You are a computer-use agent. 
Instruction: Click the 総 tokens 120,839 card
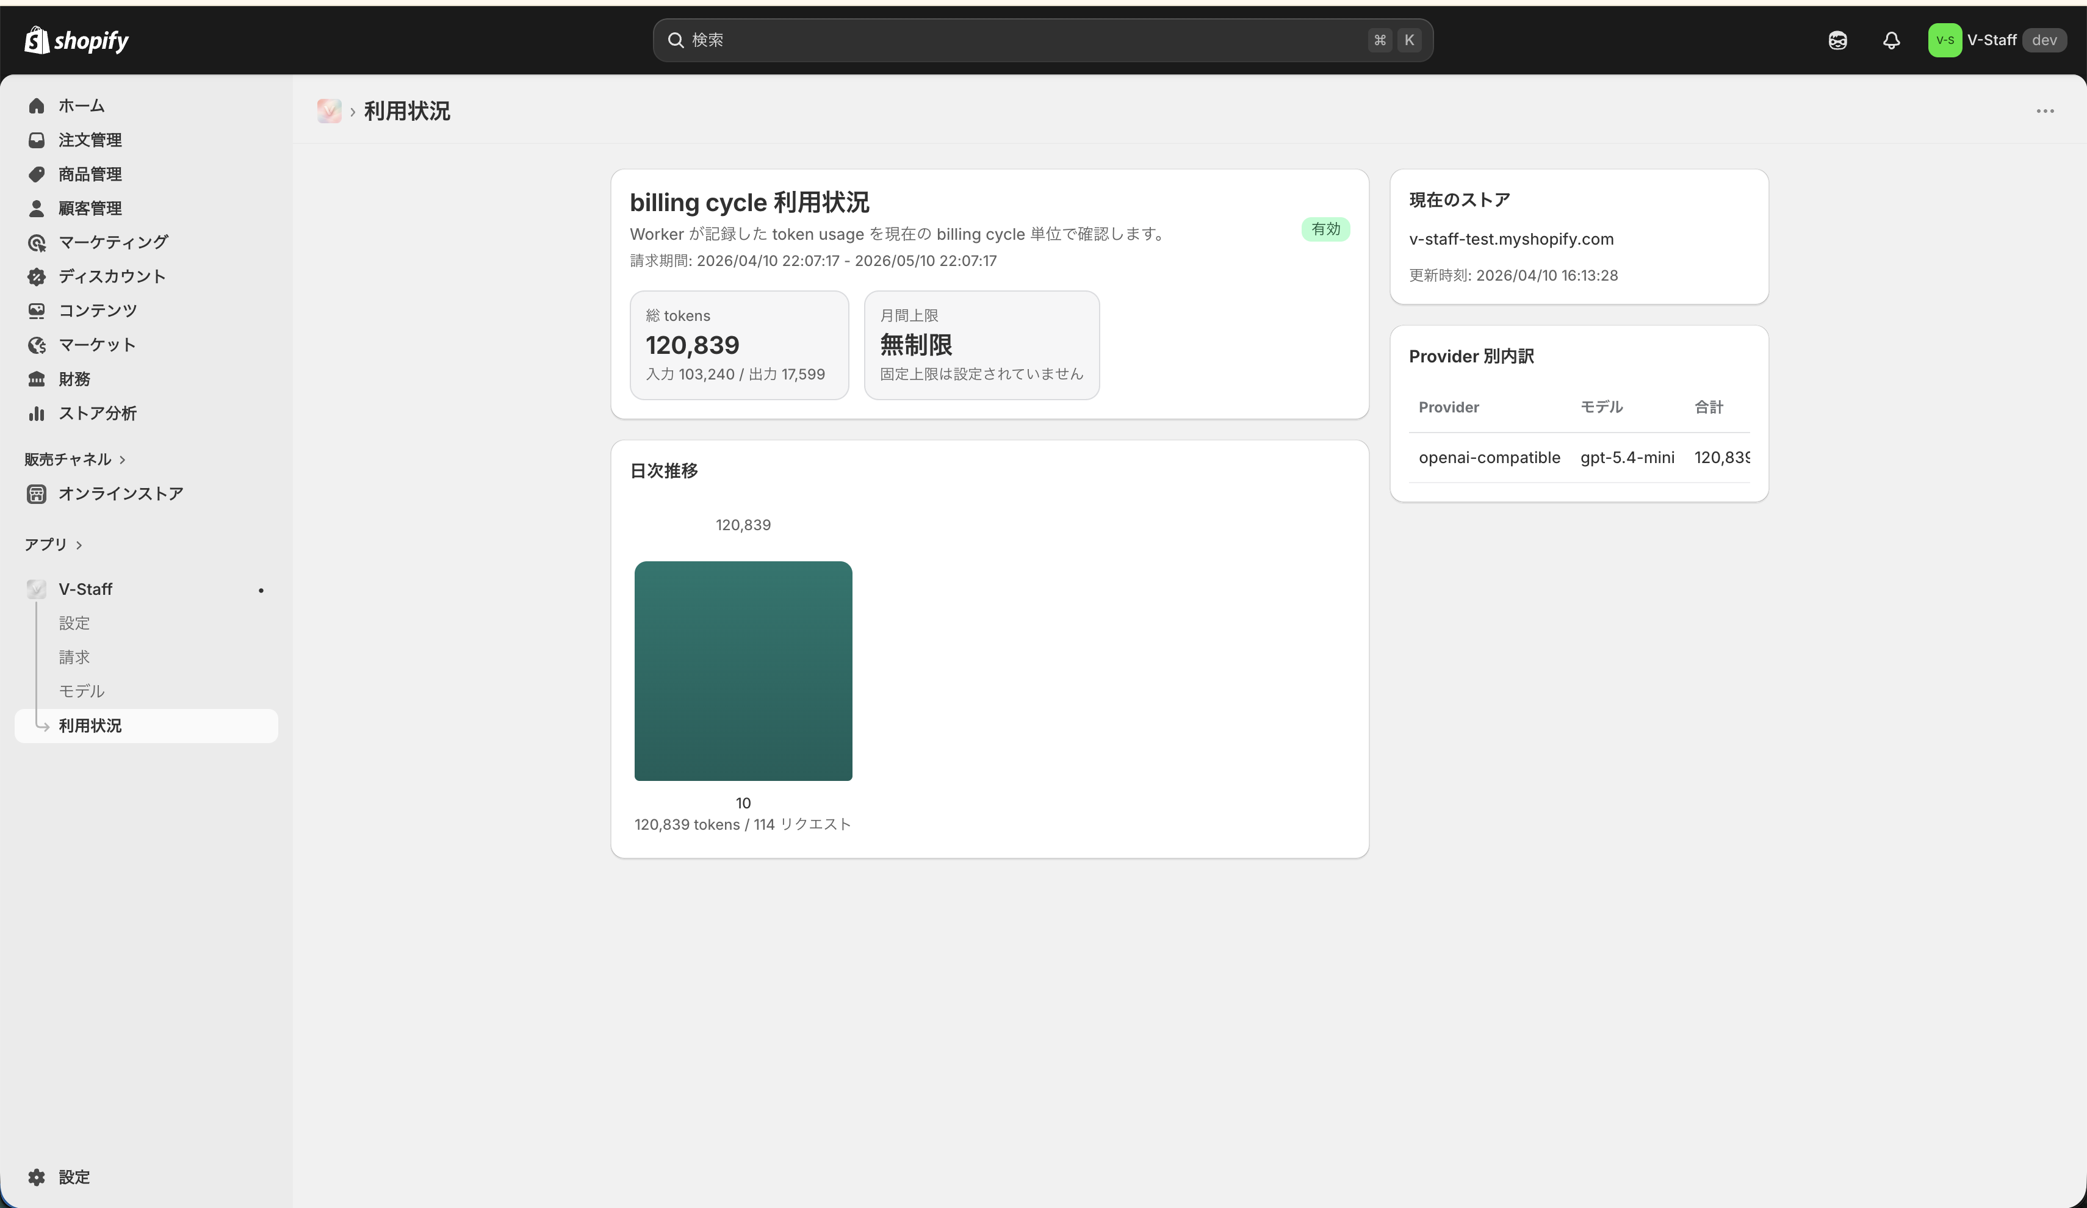pyautogui.click(x=739, y=345)
